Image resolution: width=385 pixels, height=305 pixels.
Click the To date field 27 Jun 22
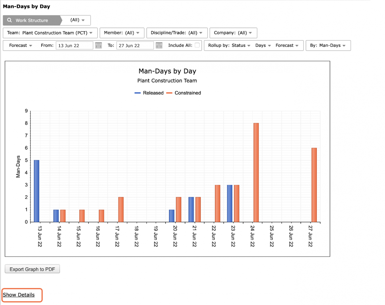[x=135, y=46]
